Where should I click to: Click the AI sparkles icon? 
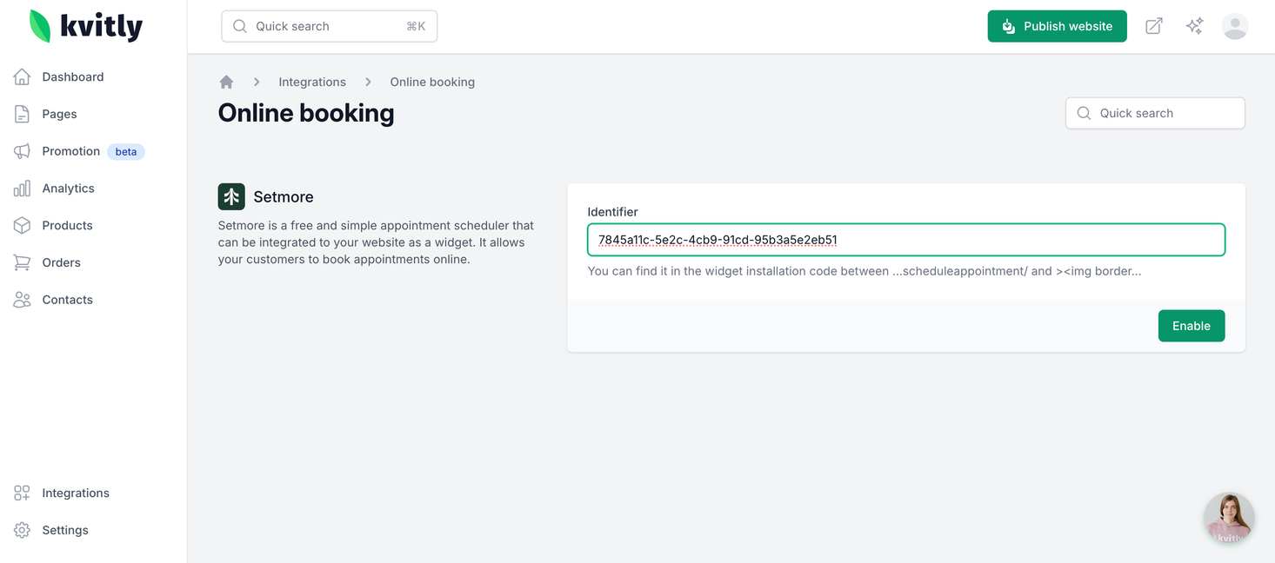1195,26
